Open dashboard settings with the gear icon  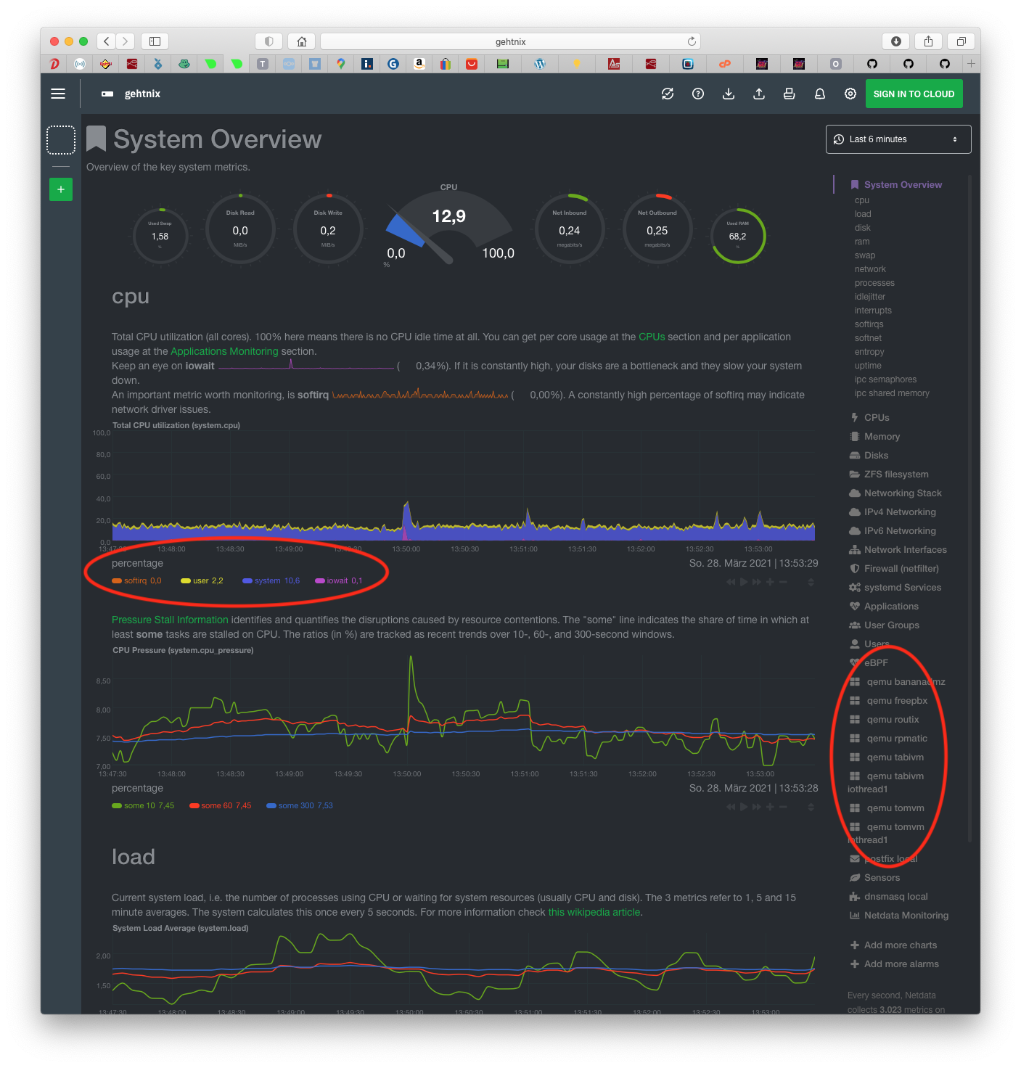click(x=850, y=94)
